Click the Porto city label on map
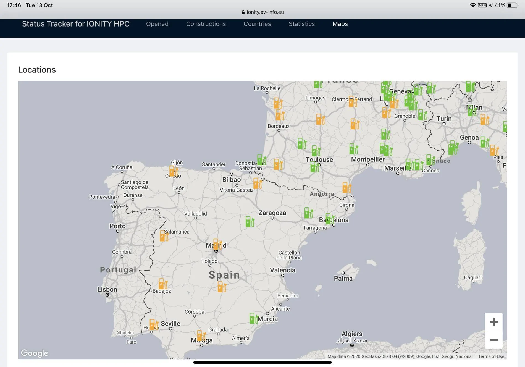This screenshot has width=525, height=367. coord(117,226)
